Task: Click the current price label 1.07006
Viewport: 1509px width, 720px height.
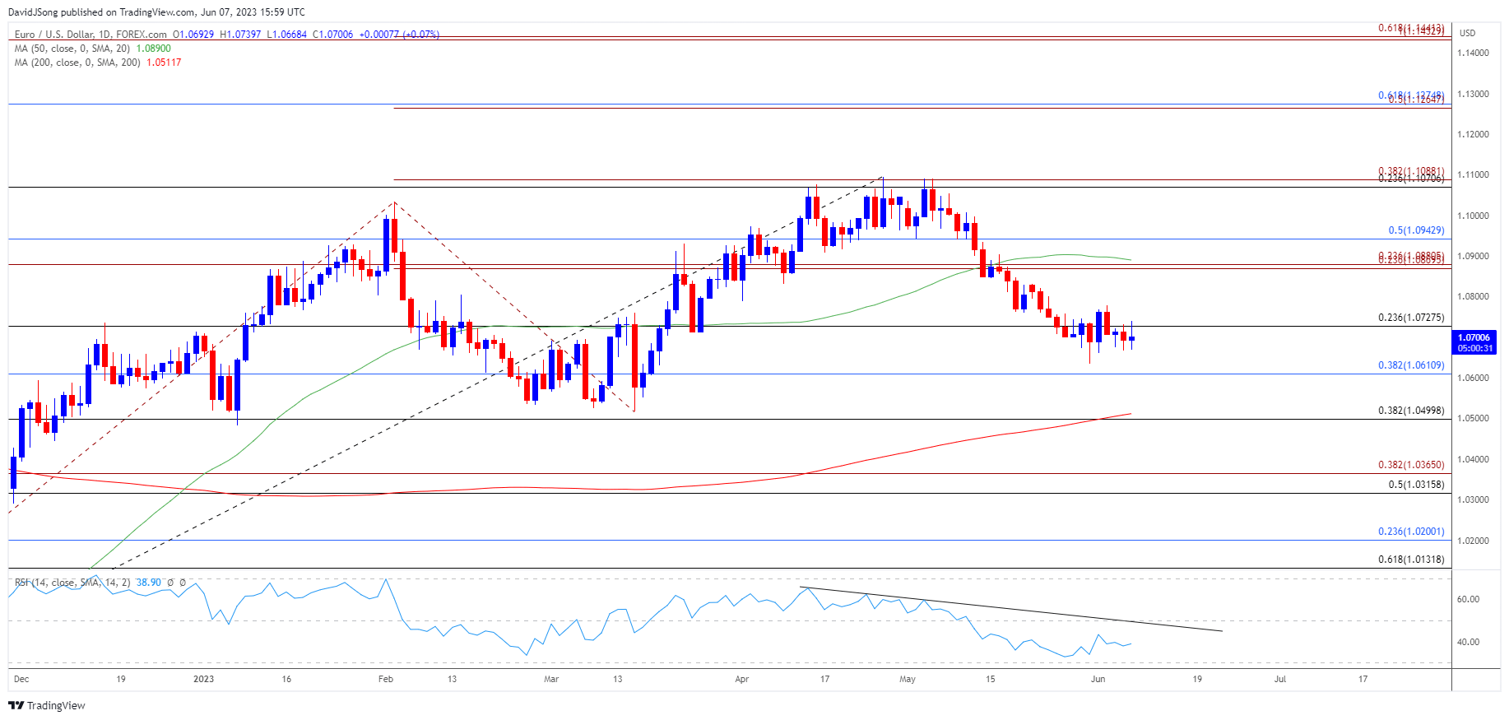Action: coord(1474,337)
